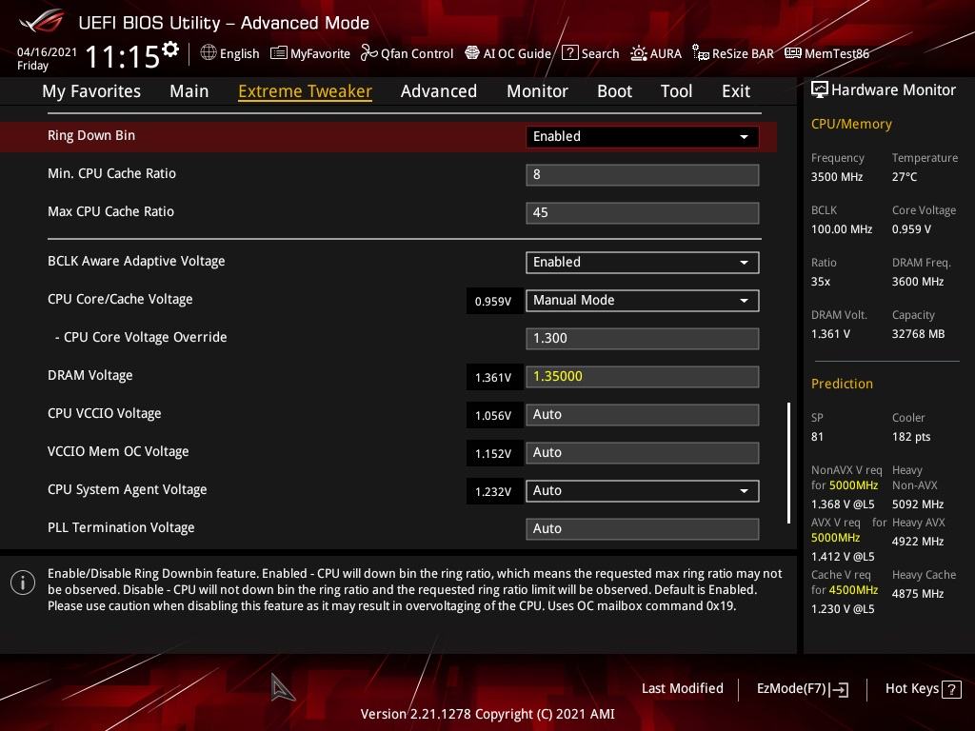This screenshot has height=731, width=975.
Task: Click the Max CPU Cache Ratio field
Action: click(642, 212)
